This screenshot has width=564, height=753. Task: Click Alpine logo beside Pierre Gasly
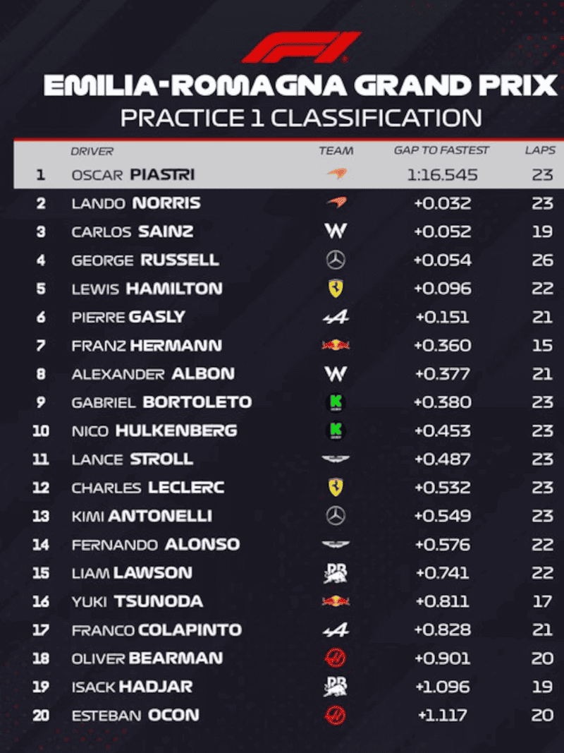click(x=336, y=318)
